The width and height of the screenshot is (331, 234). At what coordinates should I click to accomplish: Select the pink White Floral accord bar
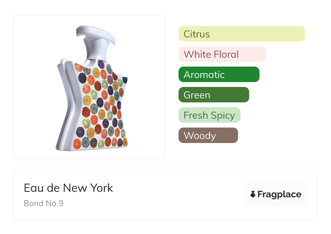tap(222, 54)
